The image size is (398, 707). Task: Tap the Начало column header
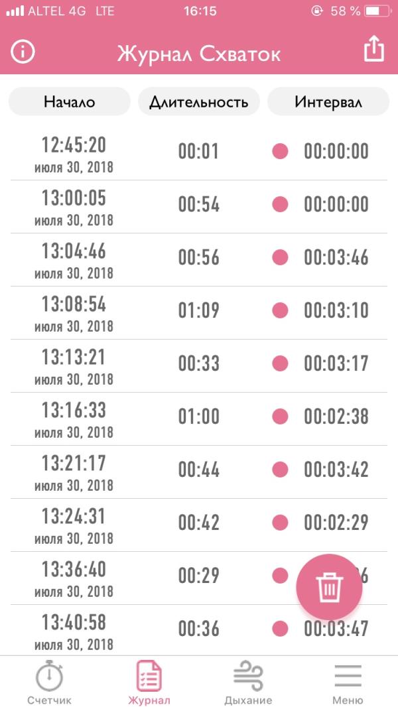(69, 102)
